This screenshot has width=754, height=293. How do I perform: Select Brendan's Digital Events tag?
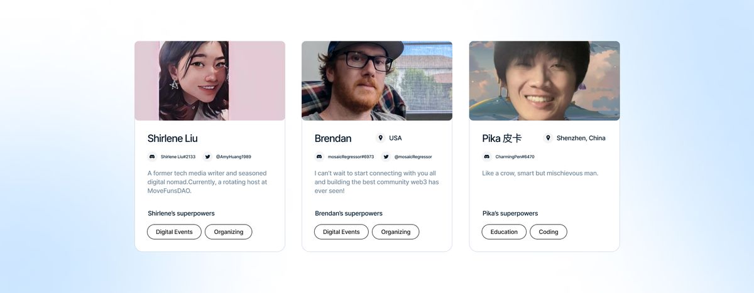(x=341, y=232)
